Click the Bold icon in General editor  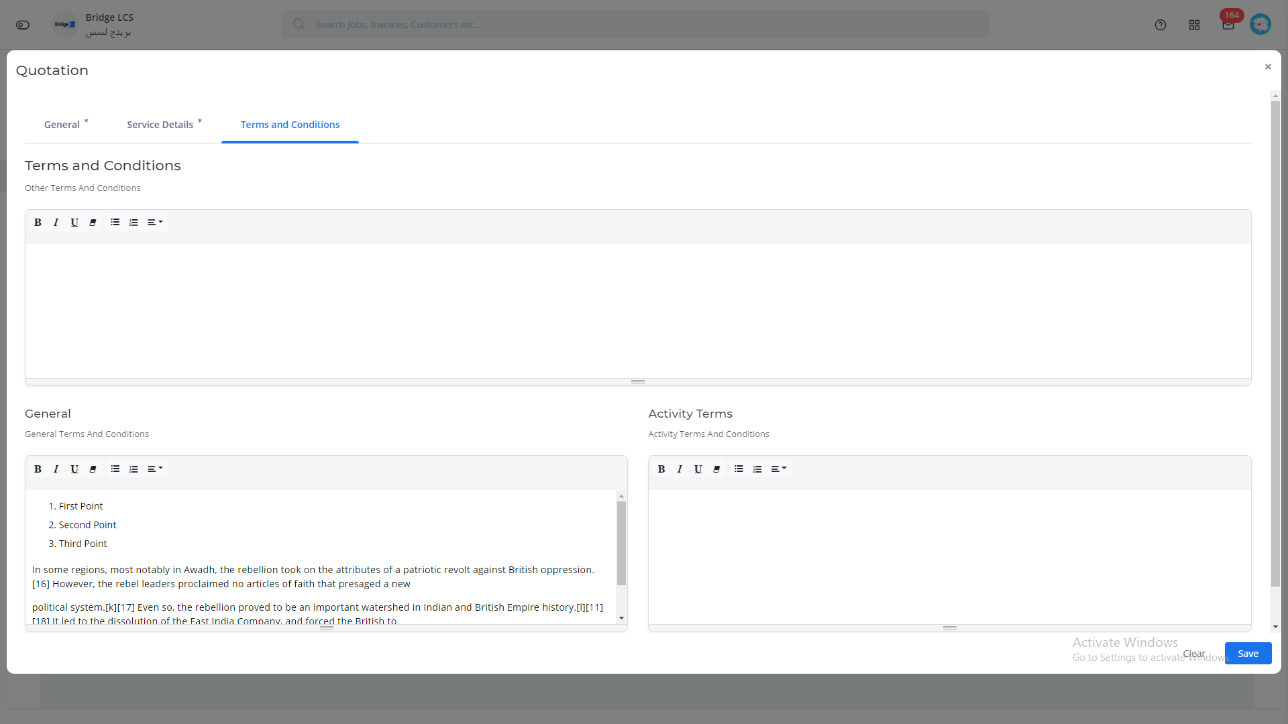point(38,469)
